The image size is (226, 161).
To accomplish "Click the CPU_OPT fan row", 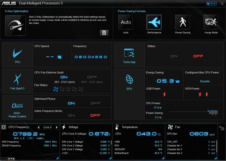I will [191, 142].
